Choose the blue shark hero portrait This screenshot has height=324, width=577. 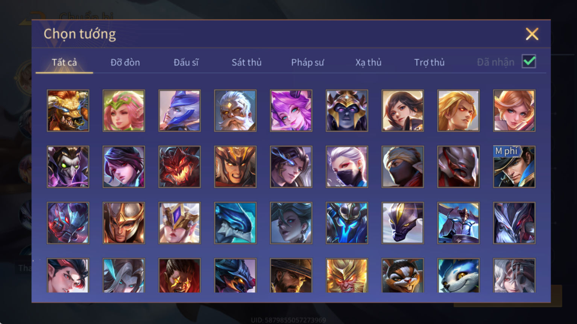tap(235, 223)
